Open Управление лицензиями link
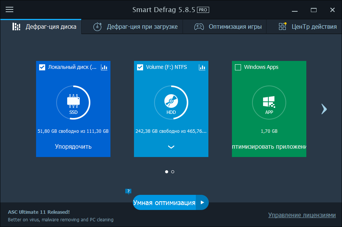342x227 pixels. click(x=302, y=215)
